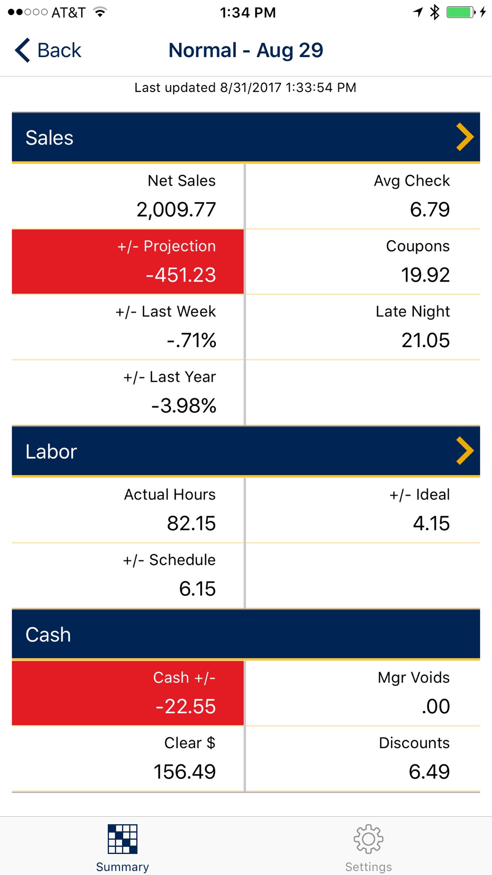Tap the red Cash +/- cell
Image resolution: width=492 pixels, height=875 pixels.
pos(128,693)
